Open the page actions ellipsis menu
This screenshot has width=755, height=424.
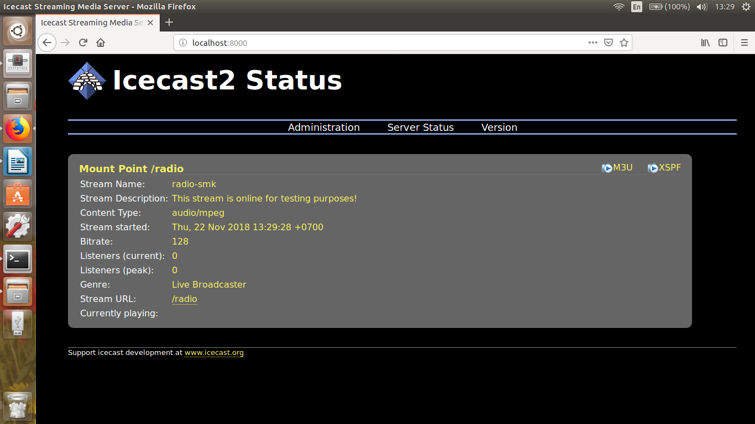(x=593, y=43)
